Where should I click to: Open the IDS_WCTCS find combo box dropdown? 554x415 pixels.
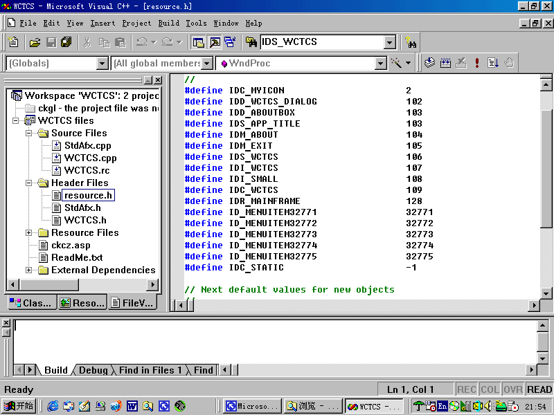coord(389,43)
